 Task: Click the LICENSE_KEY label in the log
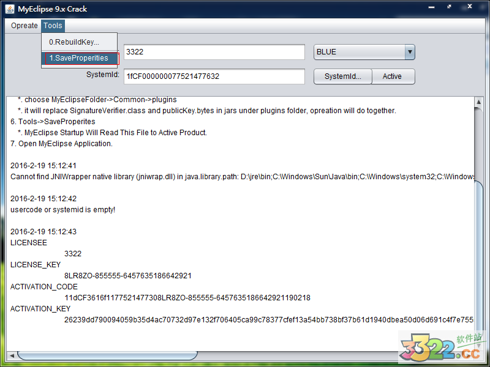pos(36,265)
